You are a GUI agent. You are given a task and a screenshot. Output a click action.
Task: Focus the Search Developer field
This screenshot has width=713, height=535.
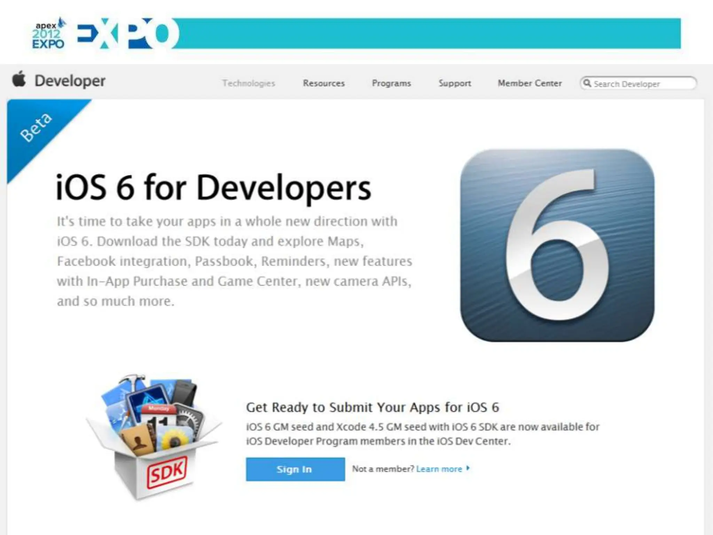634,84
